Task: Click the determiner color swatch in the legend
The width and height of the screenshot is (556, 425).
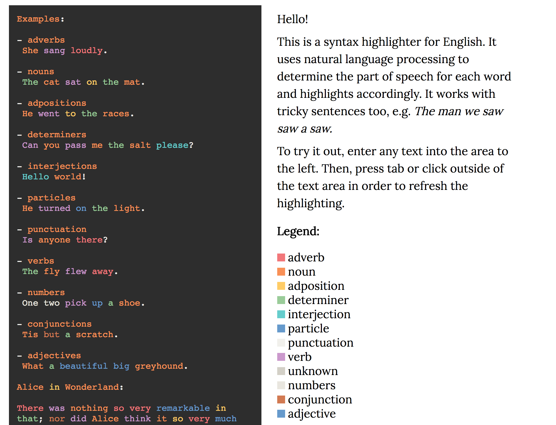Action: click(281, 300)
